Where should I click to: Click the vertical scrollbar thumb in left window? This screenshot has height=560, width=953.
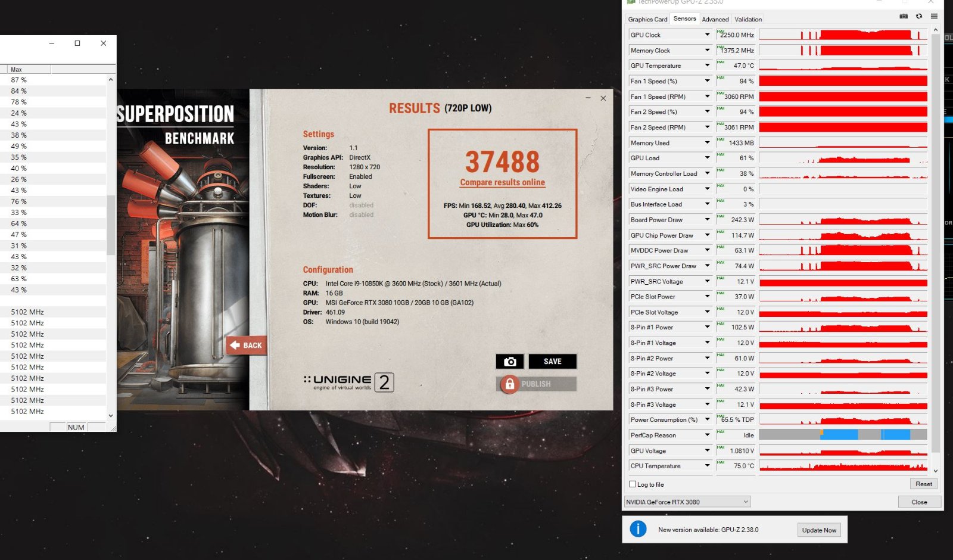[111, 225]
